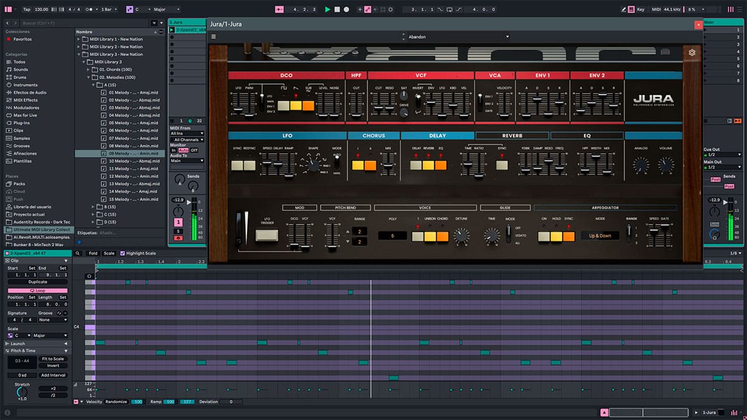Open MIDI From All Ins dropdown
747x420 pixels.
point(187,133)
